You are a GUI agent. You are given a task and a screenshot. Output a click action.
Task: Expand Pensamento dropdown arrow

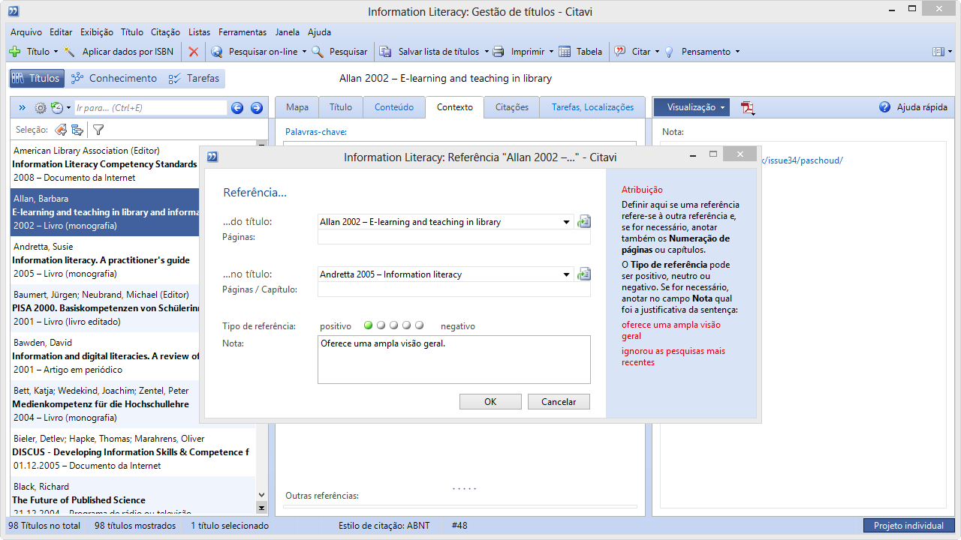pyautogui.click(x=737, y=52)
